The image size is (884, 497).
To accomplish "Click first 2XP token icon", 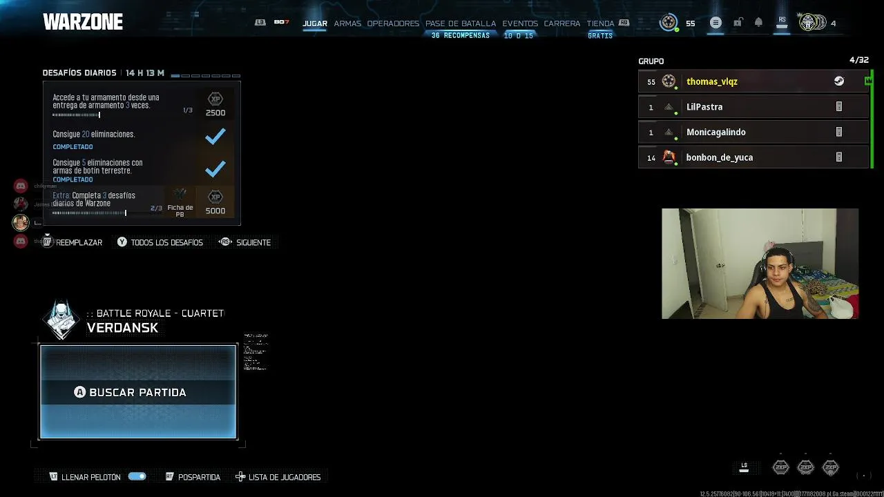I will pos(780,467).
